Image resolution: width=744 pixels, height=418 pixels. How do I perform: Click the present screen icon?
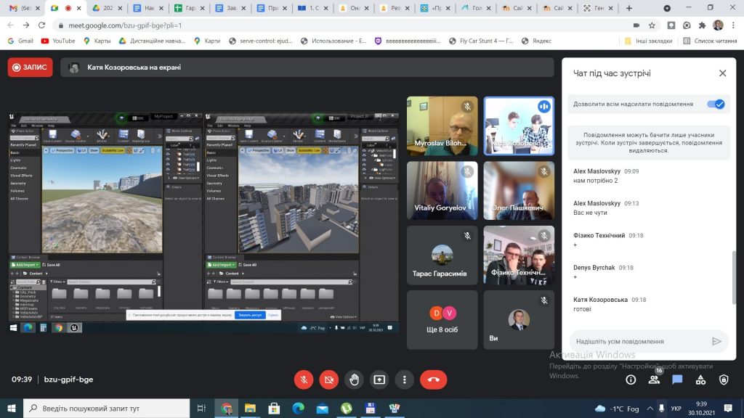(x=379, y=380)
